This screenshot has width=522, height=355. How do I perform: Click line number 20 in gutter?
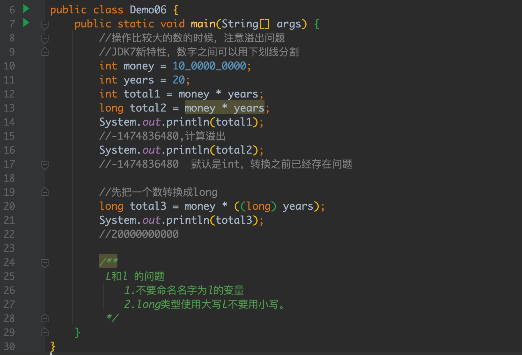pos(9,206)
